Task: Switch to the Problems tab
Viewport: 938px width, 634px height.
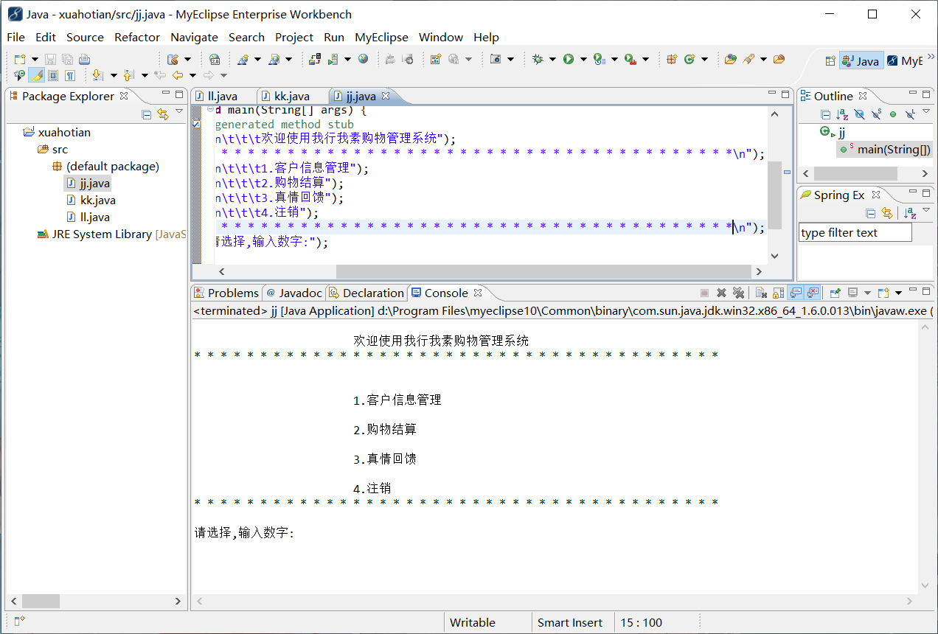Action: point(226,293)
